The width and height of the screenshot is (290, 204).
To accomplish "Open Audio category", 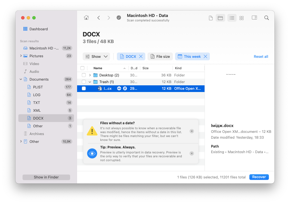I will (46, 71).
